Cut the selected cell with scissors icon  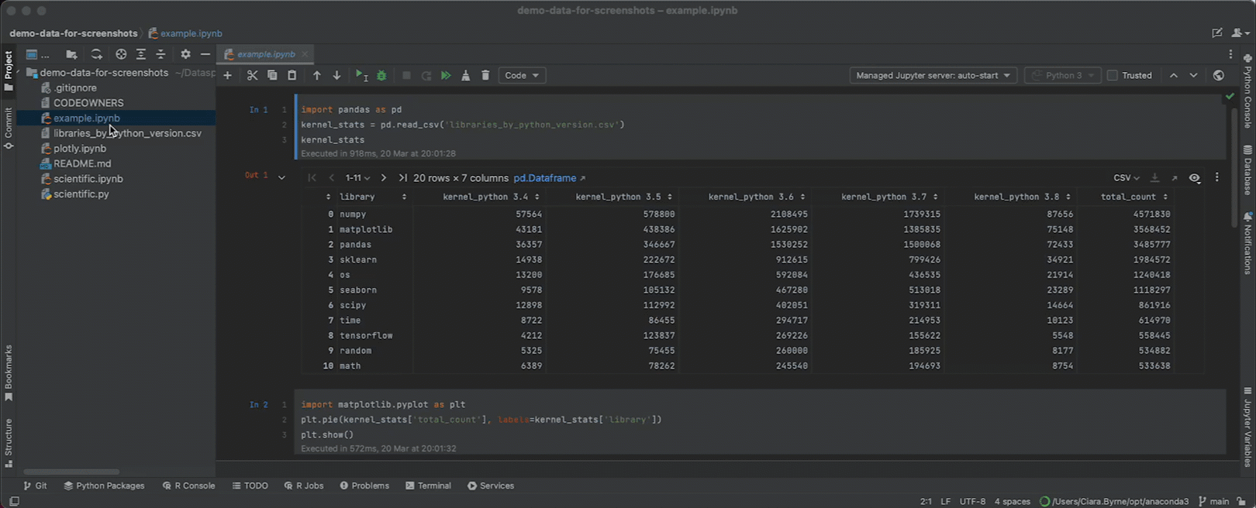(x=252, y=76)
